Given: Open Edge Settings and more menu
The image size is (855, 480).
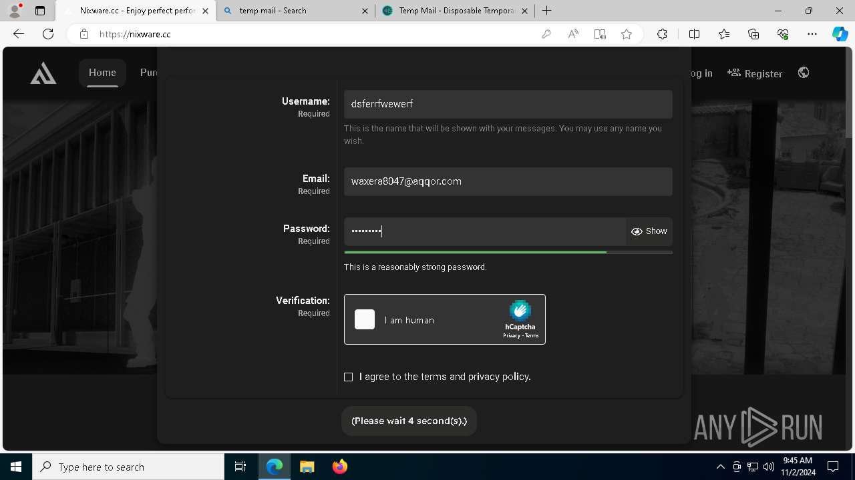Looking at the screenshot, I should pyautogui.click(x=812, y=34).
